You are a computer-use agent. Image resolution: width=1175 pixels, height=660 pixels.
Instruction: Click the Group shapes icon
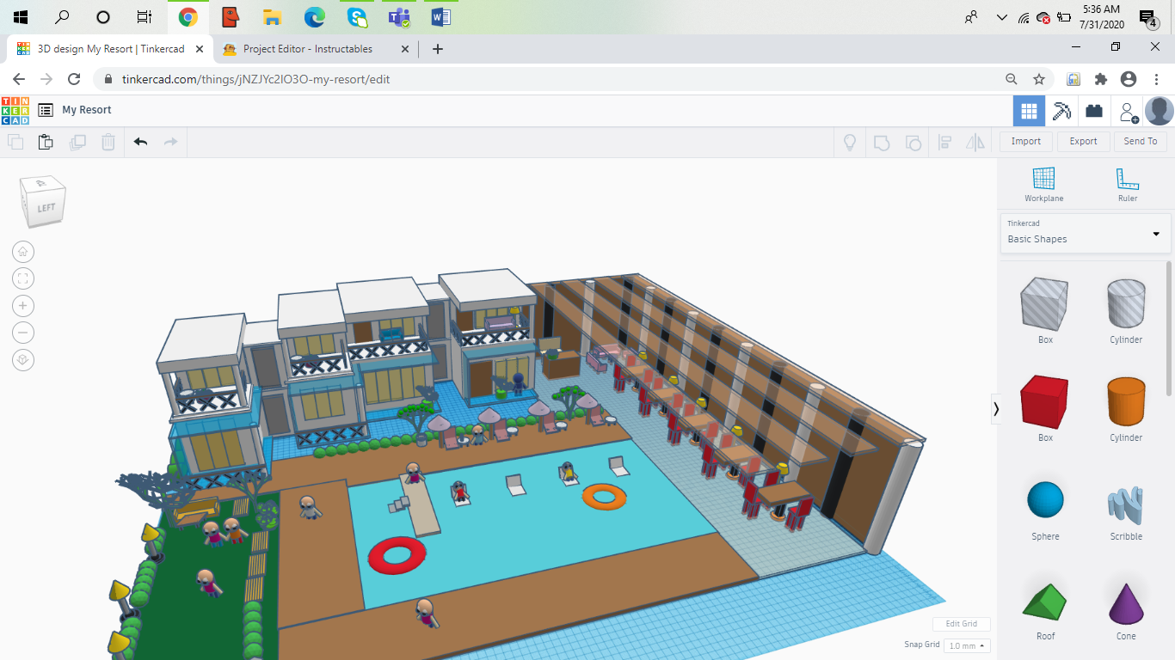pyautogui.click(x=881, y=142)
